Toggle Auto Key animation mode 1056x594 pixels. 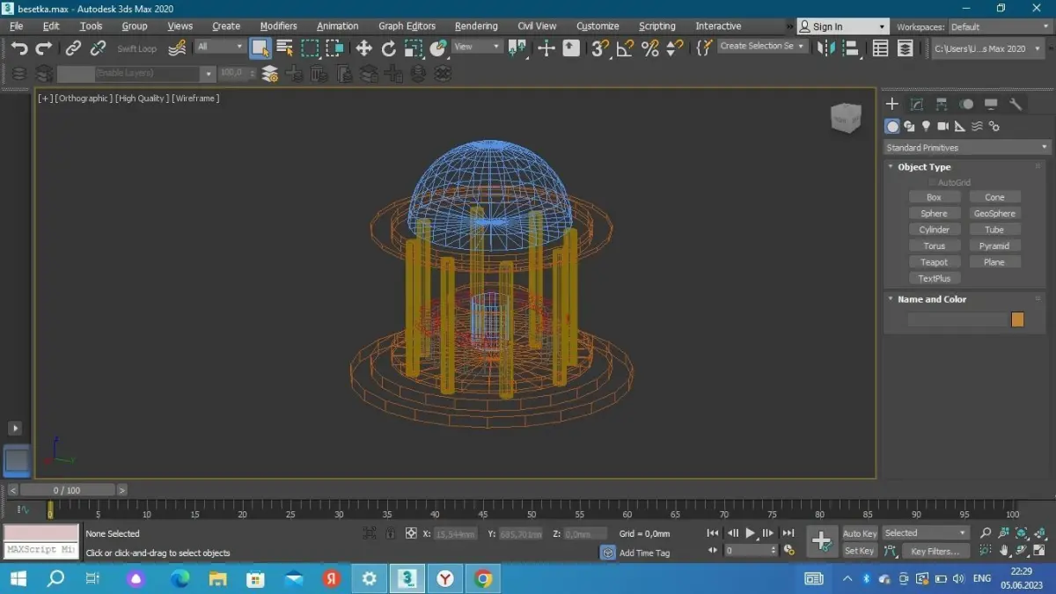click(860, 533)
